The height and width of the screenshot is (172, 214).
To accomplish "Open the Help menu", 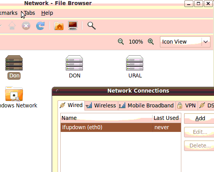I will click(x=47, y=13).
